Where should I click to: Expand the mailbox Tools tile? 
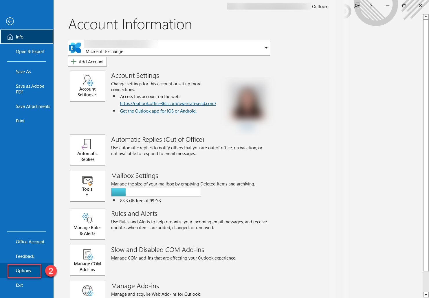click(x=87, y=186)
